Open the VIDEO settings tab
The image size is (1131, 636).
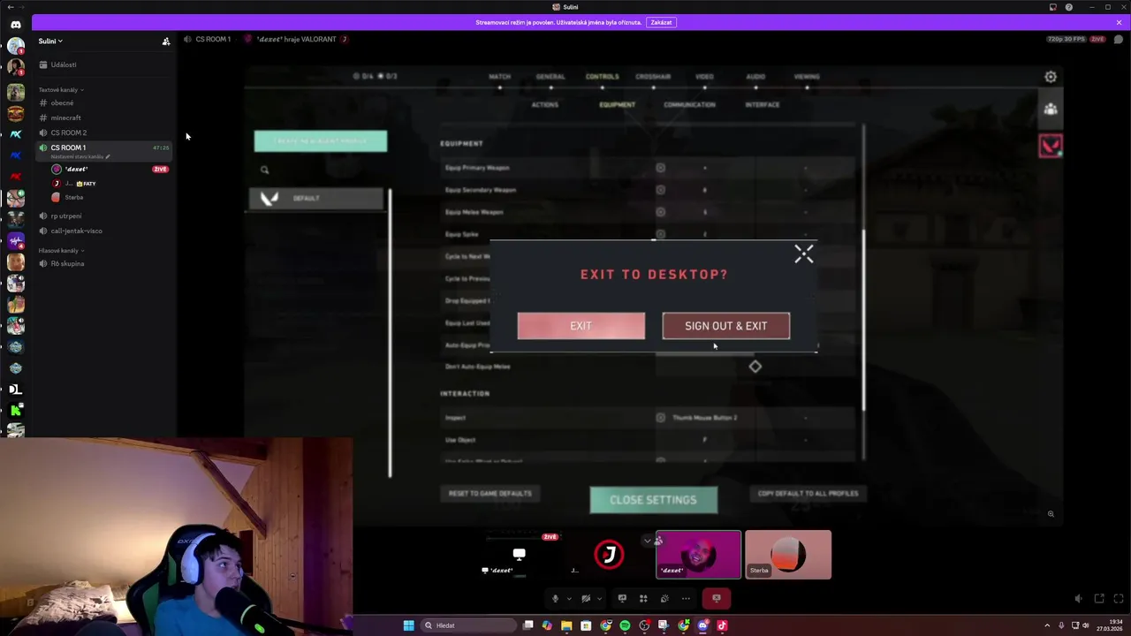point(704,77)
